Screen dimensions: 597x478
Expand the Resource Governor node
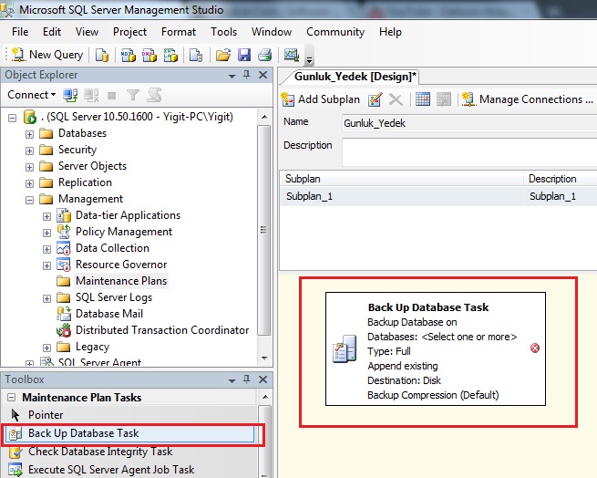[x=46, y=265]
